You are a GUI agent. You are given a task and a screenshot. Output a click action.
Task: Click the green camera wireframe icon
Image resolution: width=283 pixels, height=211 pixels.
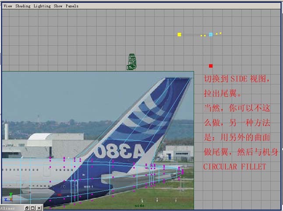131,62
